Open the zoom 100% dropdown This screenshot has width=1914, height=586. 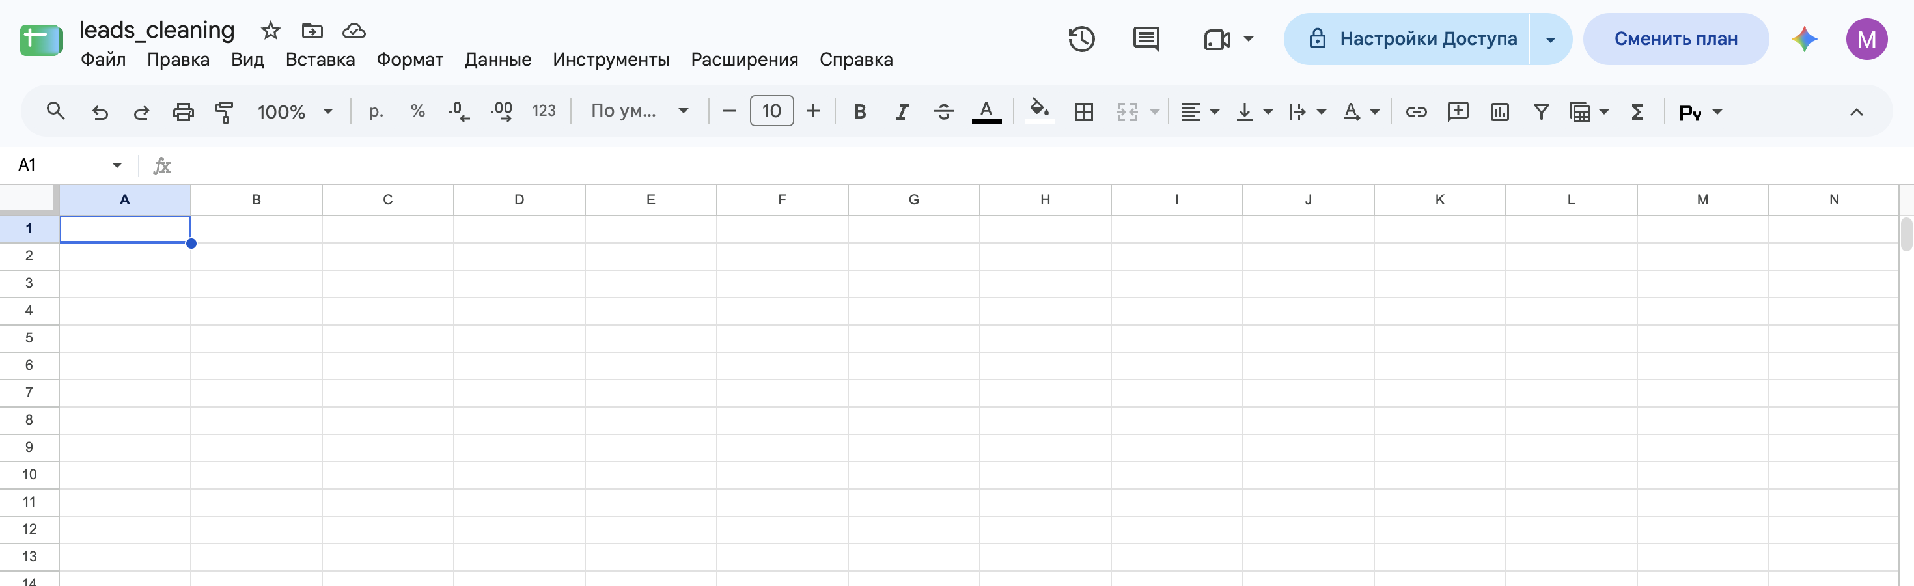(x=294, y=111)
